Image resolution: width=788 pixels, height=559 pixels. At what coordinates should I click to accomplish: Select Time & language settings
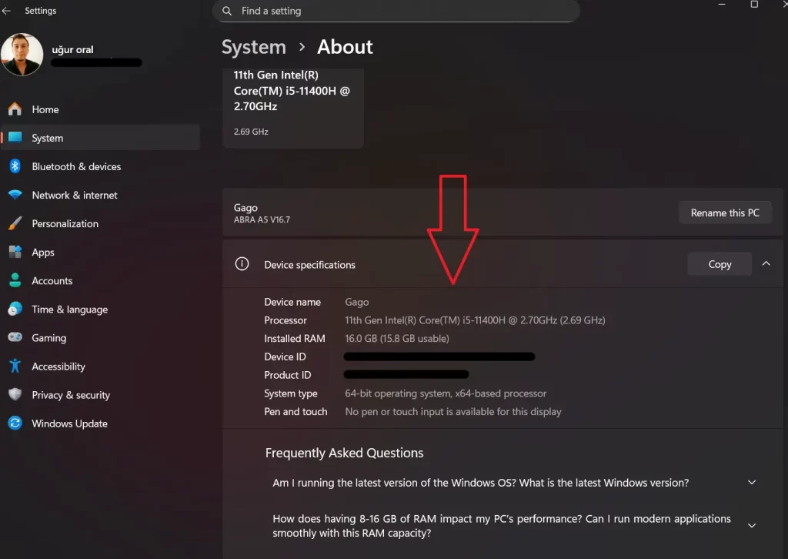pos(68,309)
